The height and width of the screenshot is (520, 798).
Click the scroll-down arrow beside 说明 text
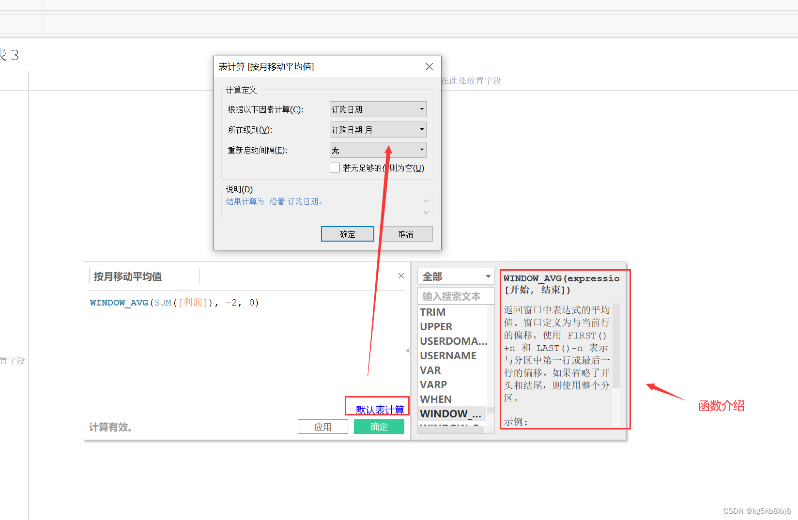pyautogui.click(x=426, y=213)
